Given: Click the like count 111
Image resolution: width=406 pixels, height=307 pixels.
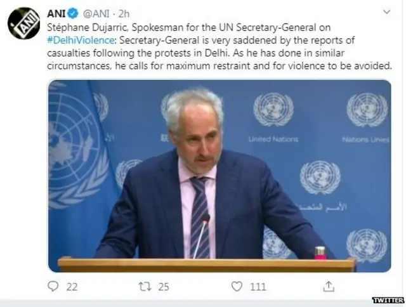Looking at the screenshot, I should [x=258, y=287].
